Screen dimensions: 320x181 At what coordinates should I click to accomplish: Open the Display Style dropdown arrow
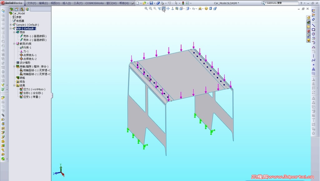(x=190, y=9)
